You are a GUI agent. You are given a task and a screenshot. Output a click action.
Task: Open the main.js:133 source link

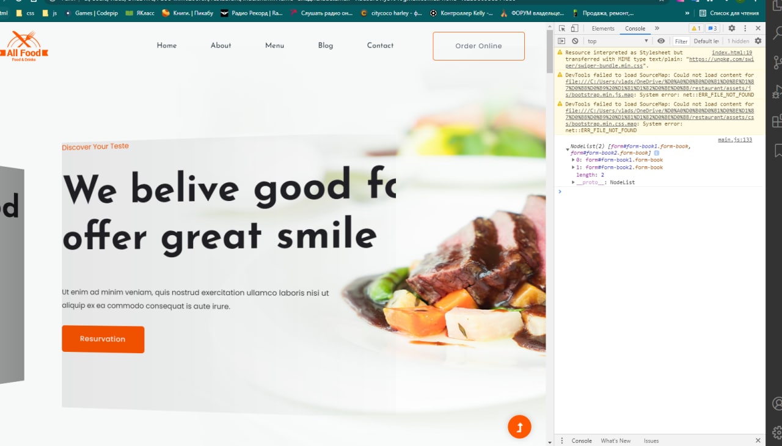735,140
